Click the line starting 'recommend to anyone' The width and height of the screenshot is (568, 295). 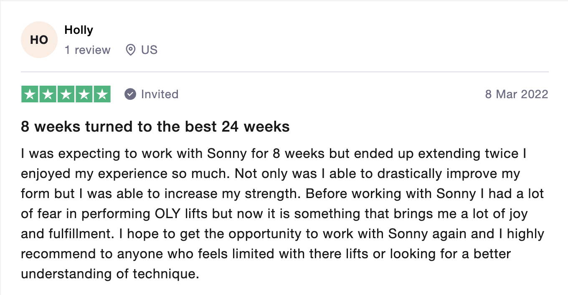pos(266,254)
